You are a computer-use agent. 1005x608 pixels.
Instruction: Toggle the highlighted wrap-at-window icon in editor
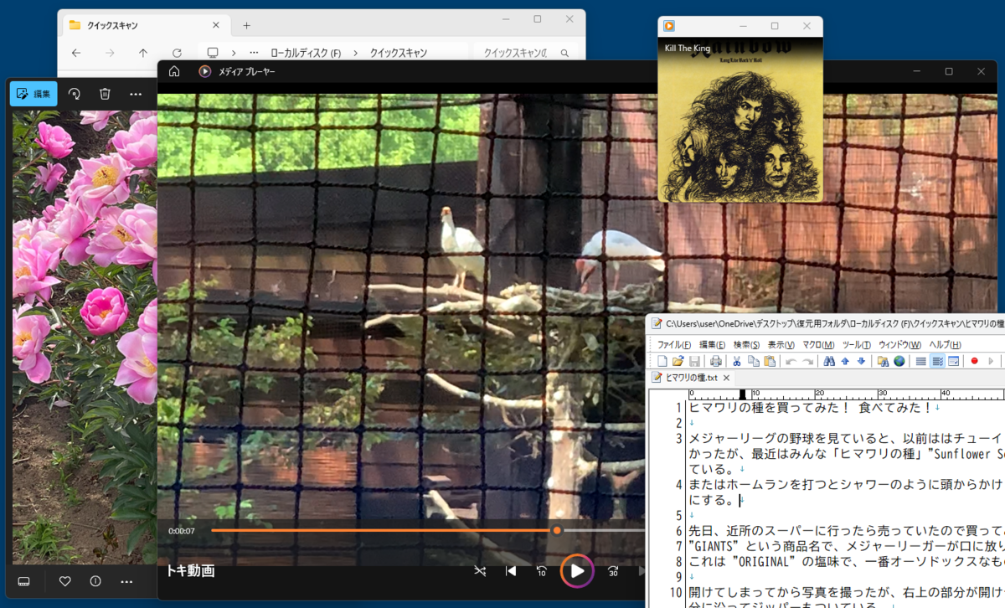tap(937, 361)
